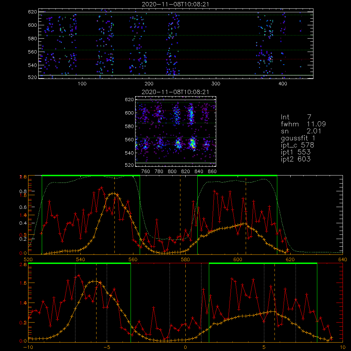Click x-axis label 800 on middle image
This screenshot has width=351, height=351.
pyautogui.click(x=172, y=172)
